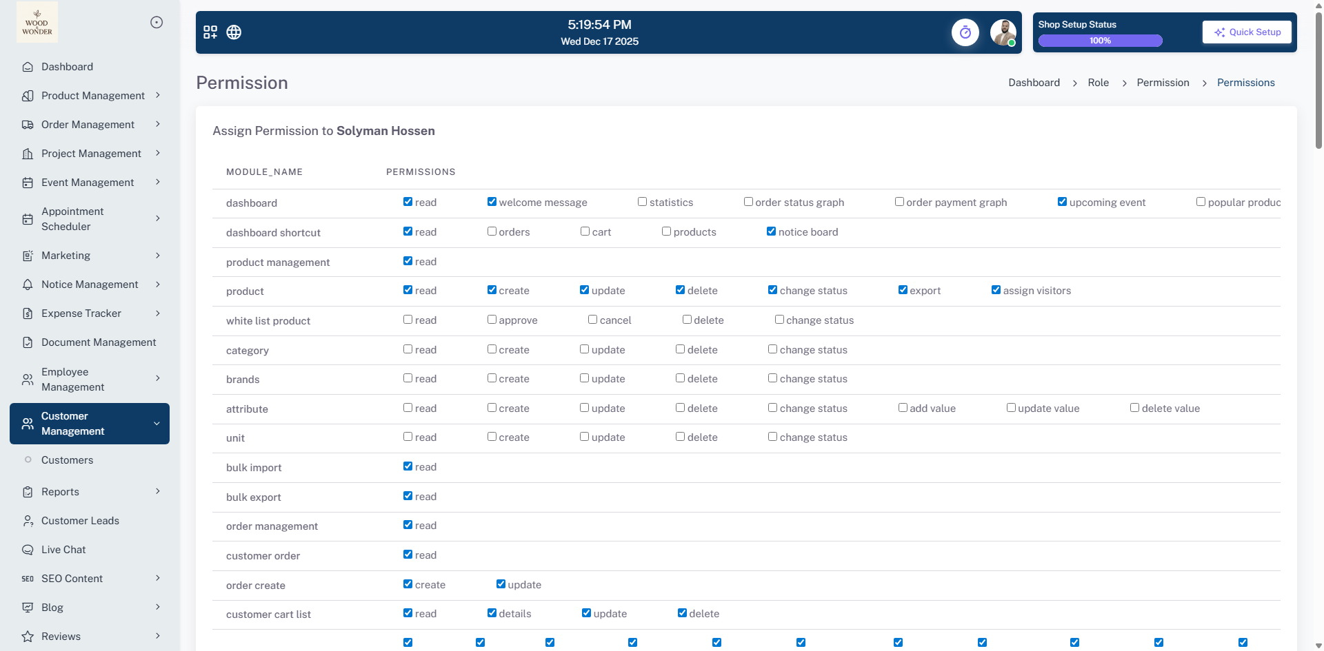Enable the dashboard statistics checkbox
The height and width of the screenshot is (651, 1324).
coord(642,202)
